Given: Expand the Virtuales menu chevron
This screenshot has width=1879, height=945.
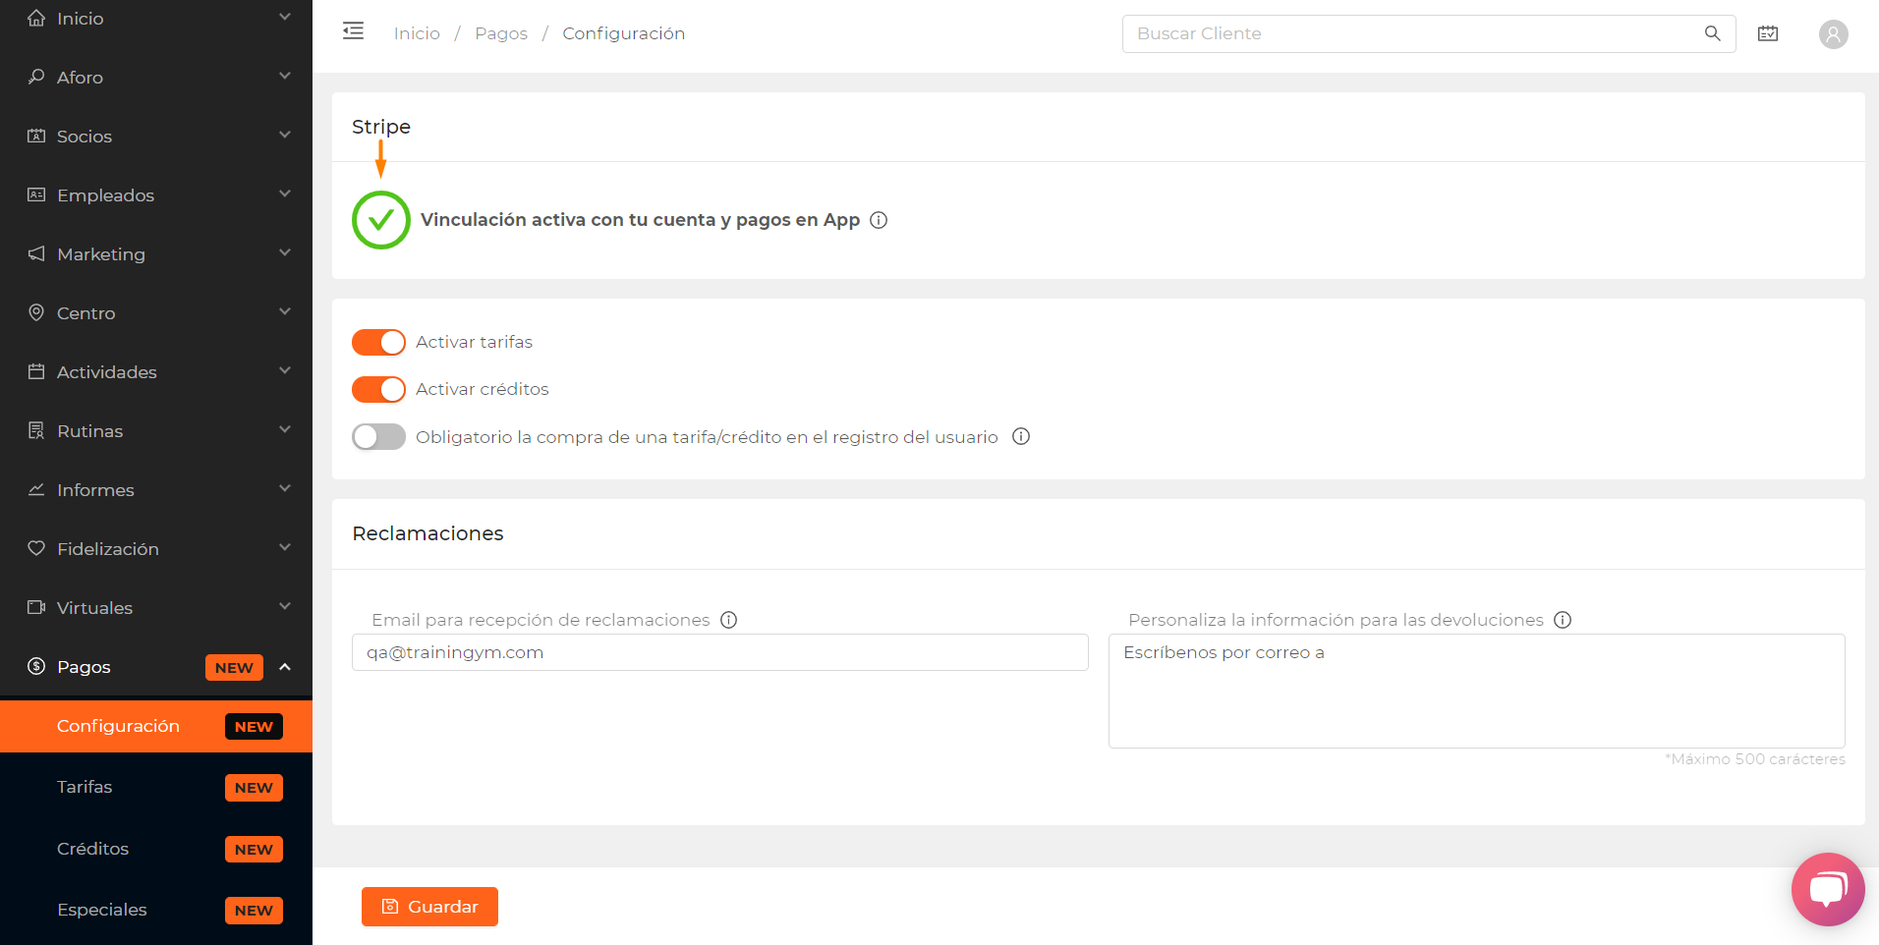Looking at the screenshot, I should coord(285,606).
